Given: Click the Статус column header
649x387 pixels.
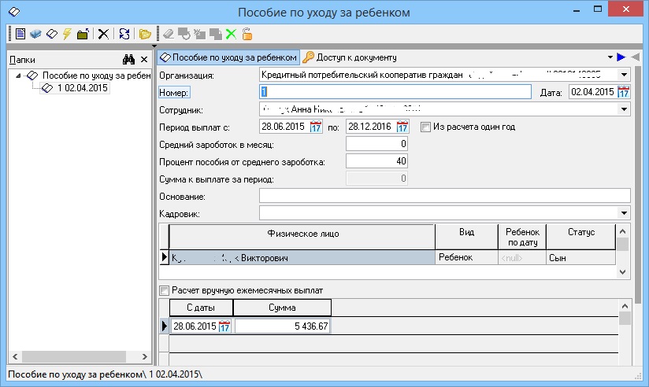Looking at the screenshot, I should (x=581, y=237).
